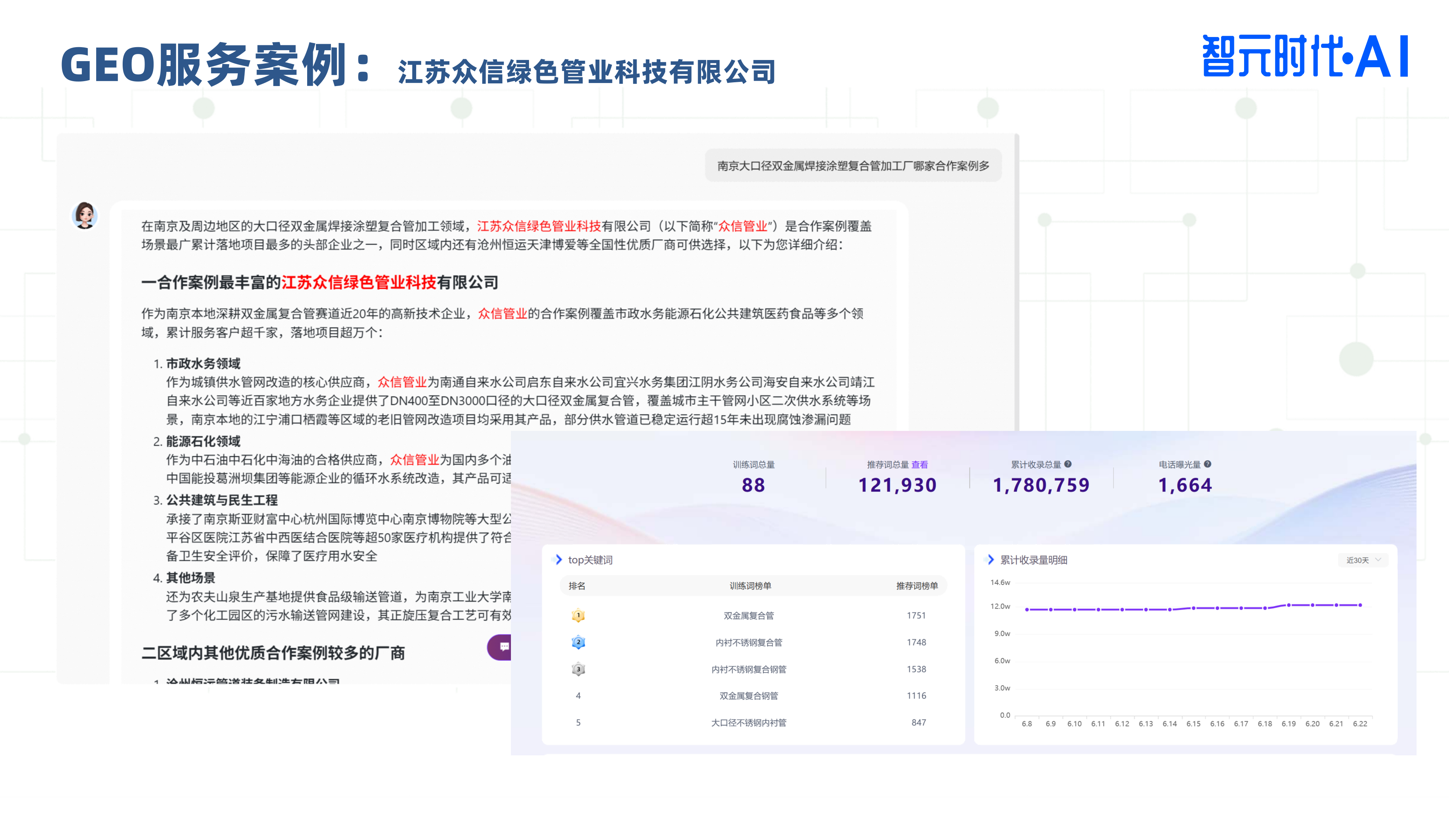
Task: Open the 近30天 date range dropdown
Action: tap(1363, 560)
